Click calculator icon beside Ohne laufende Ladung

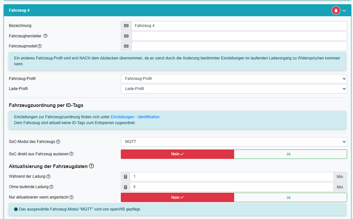pos(126,187)
